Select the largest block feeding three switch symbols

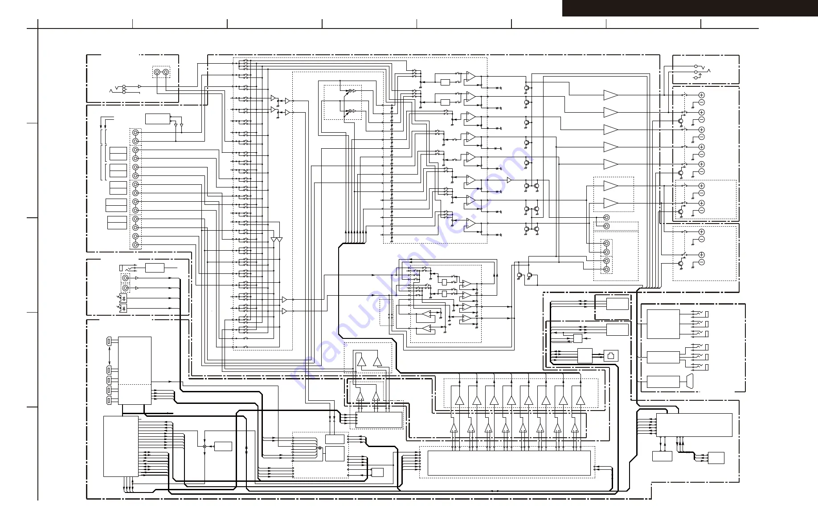[663, 324]
